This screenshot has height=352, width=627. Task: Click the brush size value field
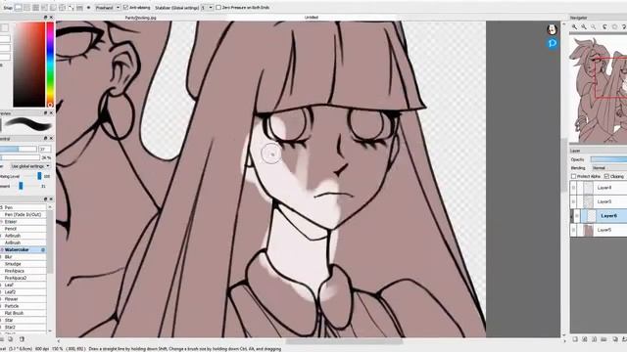[x=45, y=149]
